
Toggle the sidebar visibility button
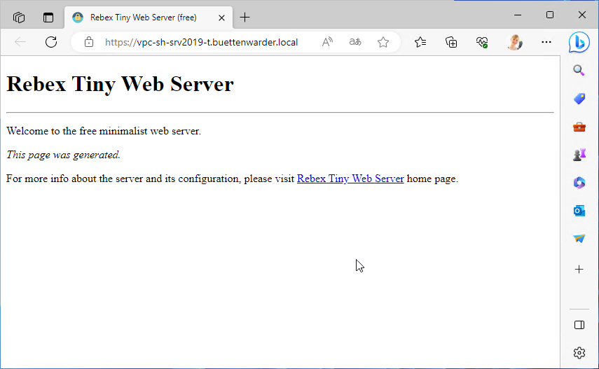pos(579,325)
